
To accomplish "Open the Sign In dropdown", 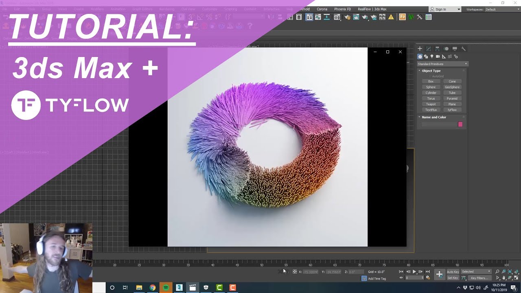I will 445,9.
